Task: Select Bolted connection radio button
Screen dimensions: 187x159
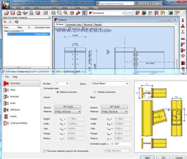Action: (x=58, y=92)
